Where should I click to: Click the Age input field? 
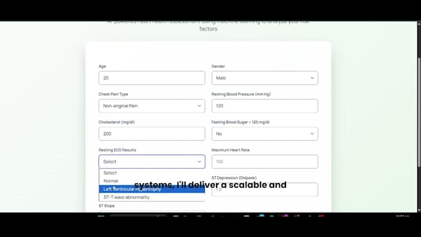(152, 78)
